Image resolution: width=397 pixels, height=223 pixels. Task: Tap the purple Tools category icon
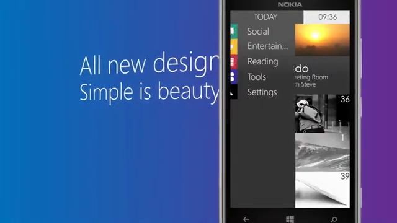234,77
